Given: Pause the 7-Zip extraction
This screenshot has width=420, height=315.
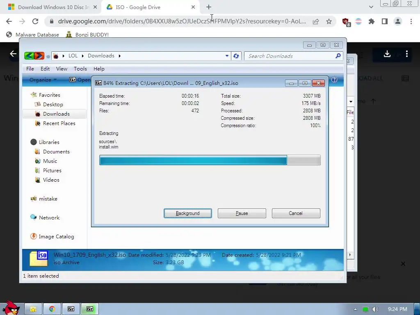Looking at the screenshot, I should (242, 213).
